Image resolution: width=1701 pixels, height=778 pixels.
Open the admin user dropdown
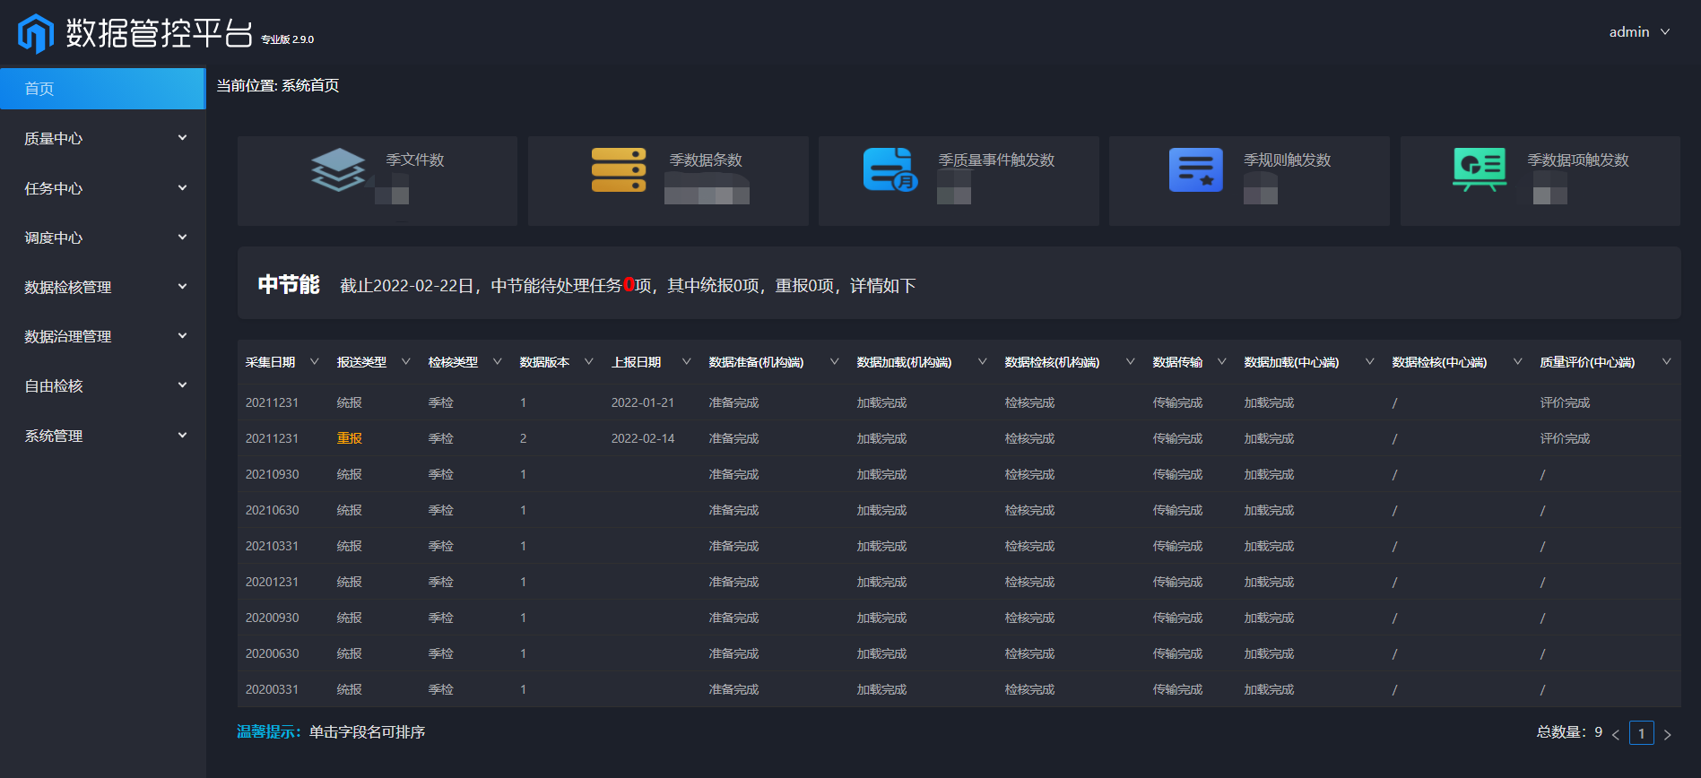[1639, 32]
